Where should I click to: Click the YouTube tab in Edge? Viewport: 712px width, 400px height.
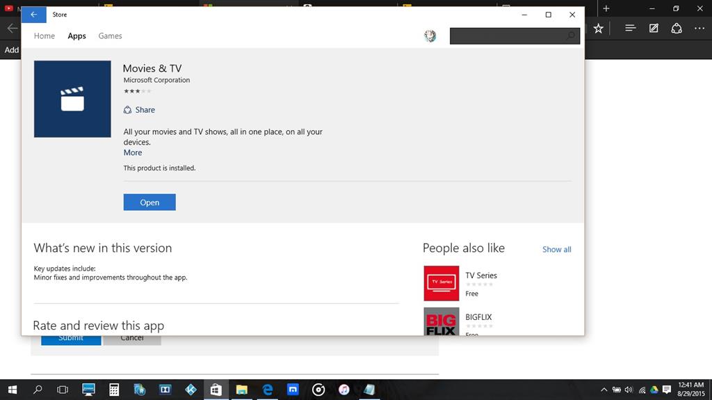(x=9, y=8)
